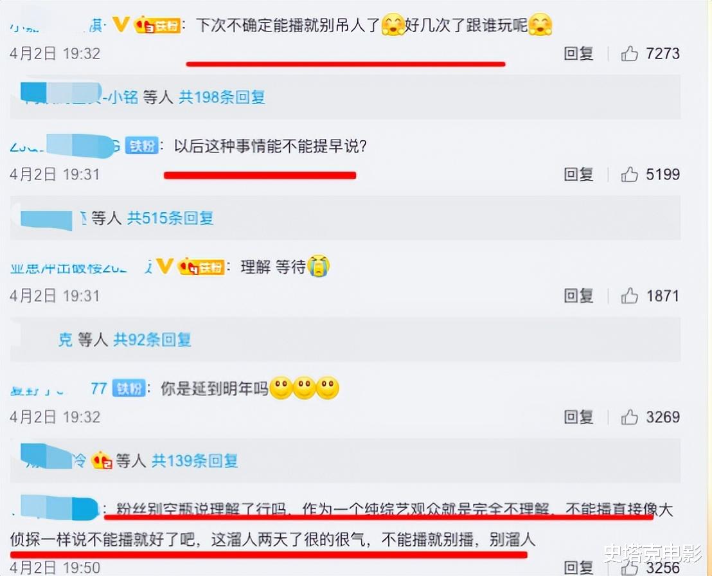Click 回复 on '以后这种事情能不能提早说' comment
This screenshot has width=712, height=576.
[578, 174]
